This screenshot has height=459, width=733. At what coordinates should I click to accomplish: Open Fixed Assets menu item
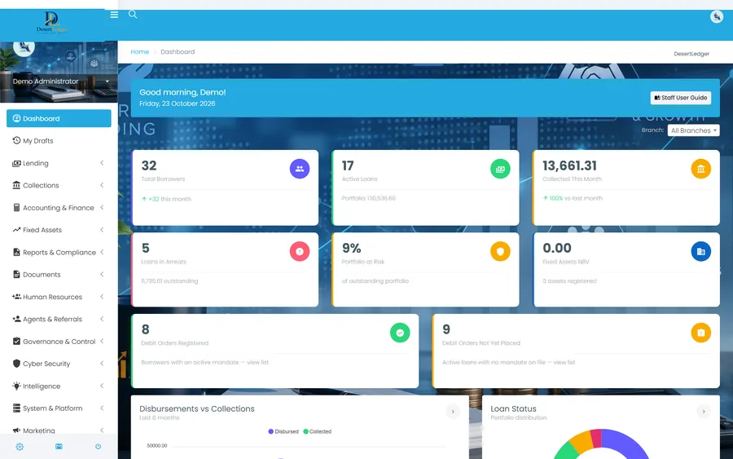pos(59,230)
